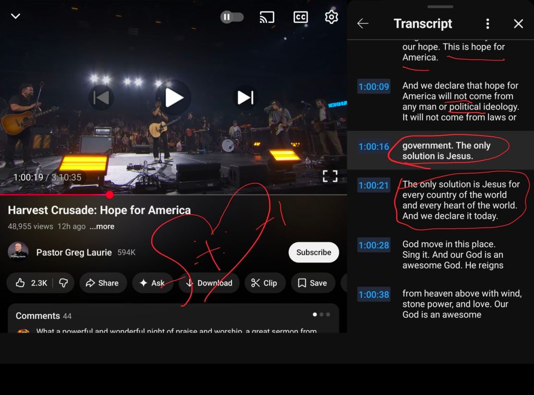Like the video with thumbs up
Screen dimensions: 534x395
coord(32,283)
